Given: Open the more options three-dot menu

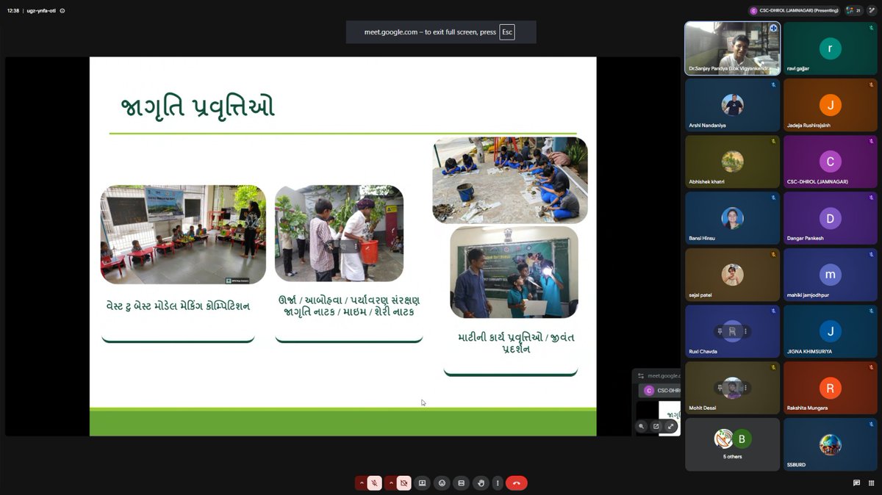Looking at the screenshot, I should 498,483.
